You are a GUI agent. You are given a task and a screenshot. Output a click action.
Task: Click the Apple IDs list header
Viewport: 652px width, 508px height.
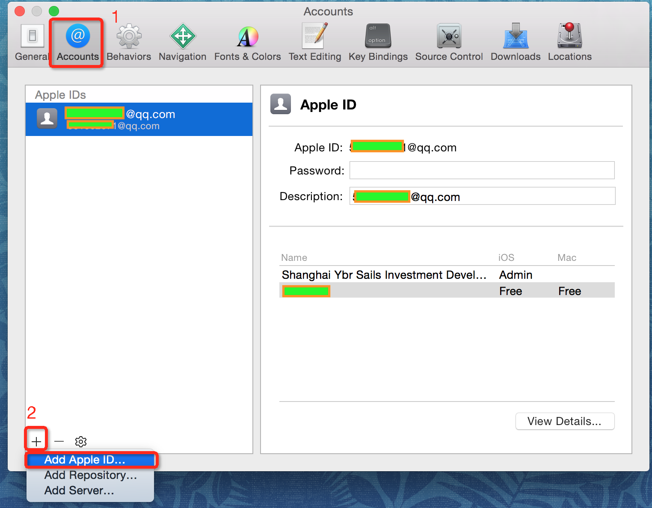click(60, 95)
